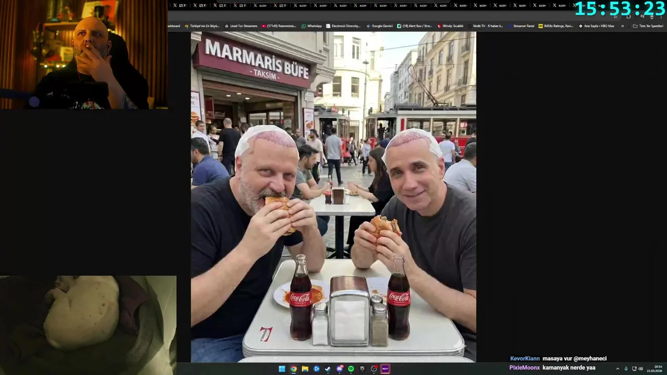
Task: Open the IMDb Ratings bookmark
Action: [555, 26]
